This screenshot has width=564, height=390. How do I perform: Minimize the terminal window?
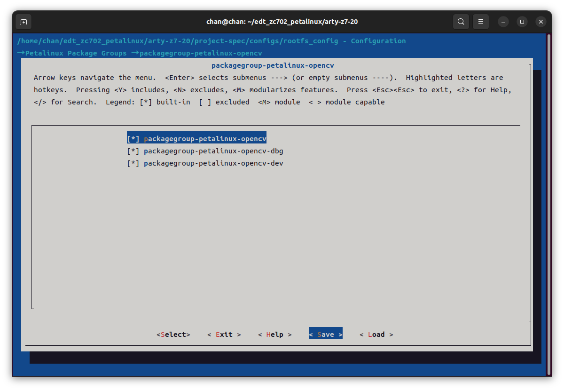[503, 22]
